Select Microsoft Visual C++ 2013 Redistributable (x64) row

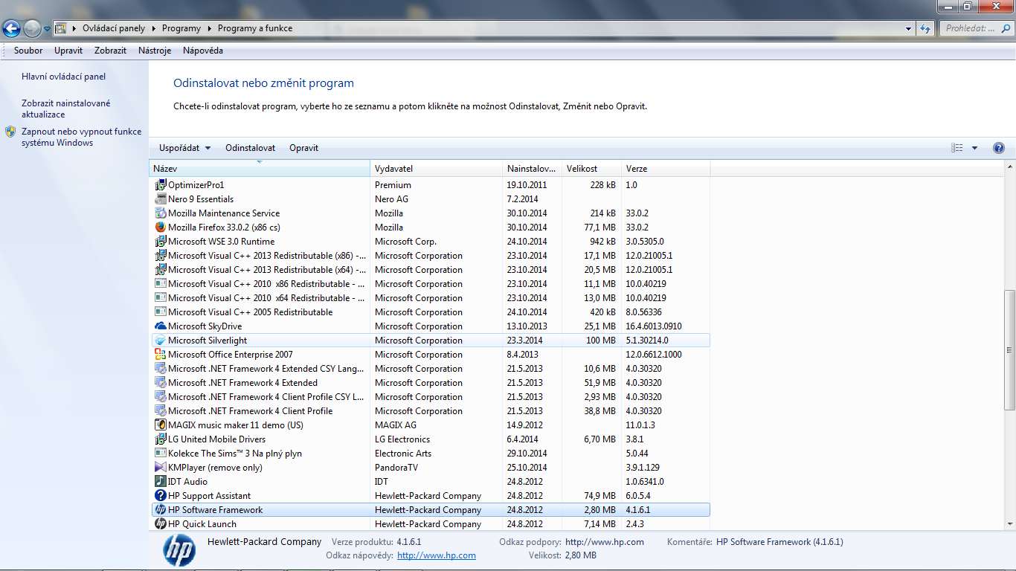pyautogui.click(x=430, y=270)
